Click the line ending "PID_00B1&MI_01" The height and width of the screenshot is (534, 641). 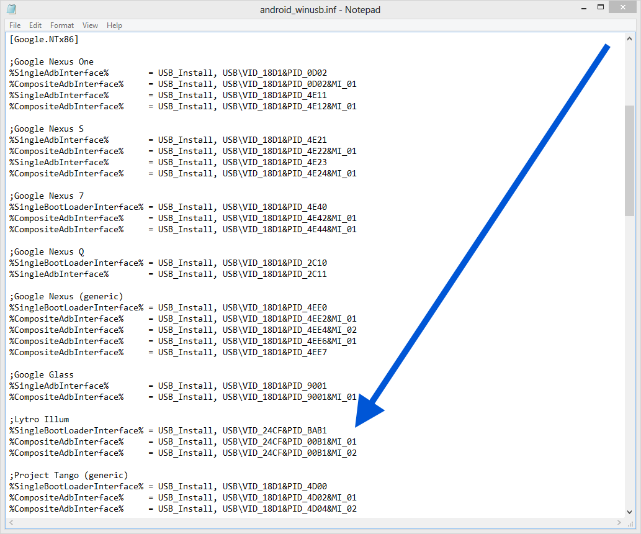tap(182, 442)
